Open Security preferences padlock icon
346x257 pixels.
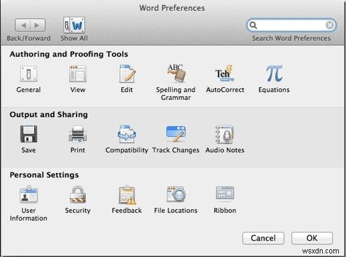click(x=78, y=194)
